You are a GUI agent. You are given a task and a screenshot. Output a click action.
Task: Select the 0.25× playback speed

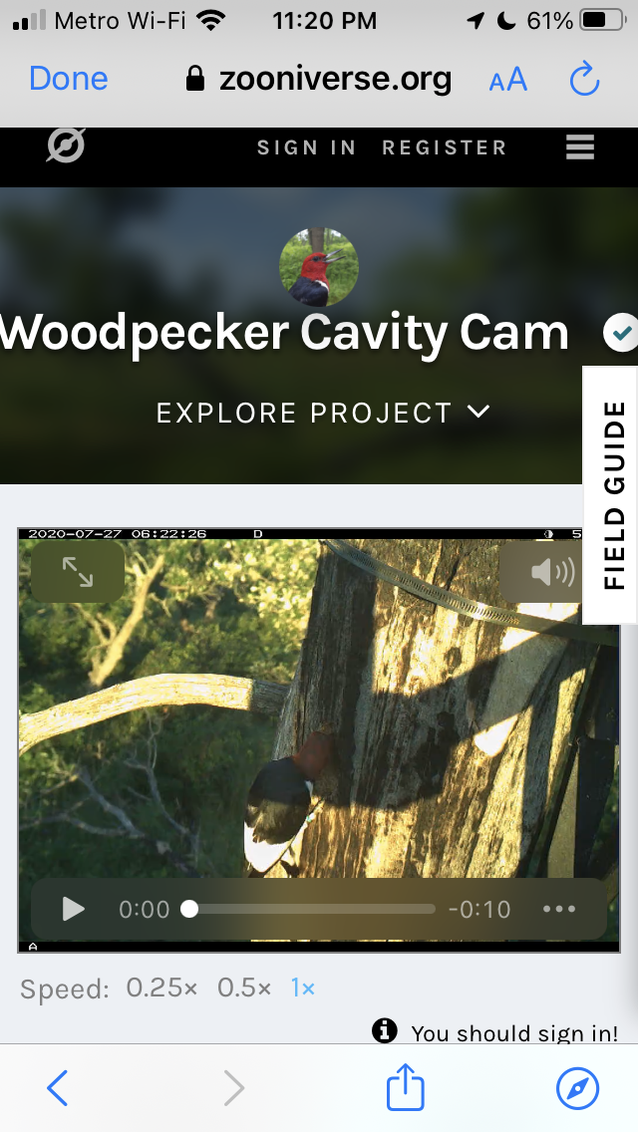click(161, 988)
